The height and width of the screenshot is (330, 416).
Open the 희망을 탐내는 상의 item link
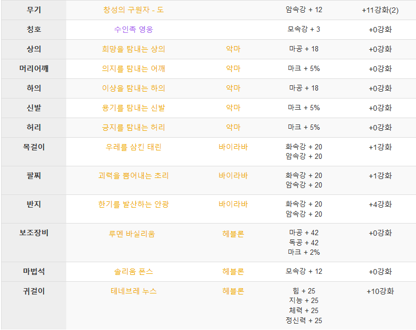coord(134,49)
